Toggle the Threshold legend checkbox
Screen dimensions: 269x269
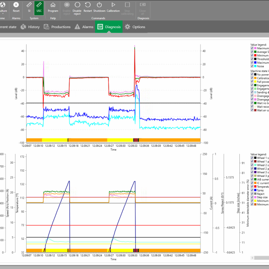pyautogui.click(x=252, y=59)
